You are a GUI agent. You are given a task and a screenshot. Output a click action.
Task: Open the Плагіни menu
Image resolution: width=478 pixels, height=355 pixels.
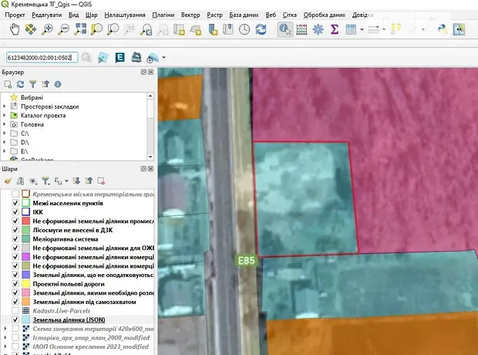pyautogui.click(x=163, y=15)
